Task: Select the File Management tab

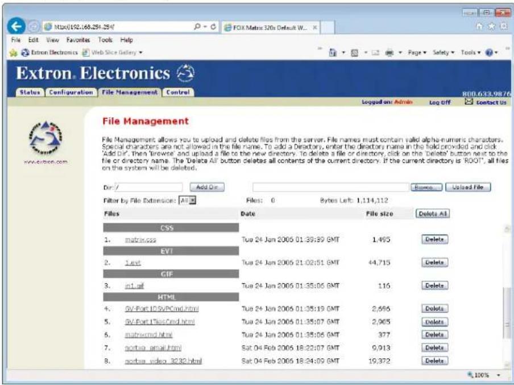Action: pyautogui.click(x=130, y=92)
